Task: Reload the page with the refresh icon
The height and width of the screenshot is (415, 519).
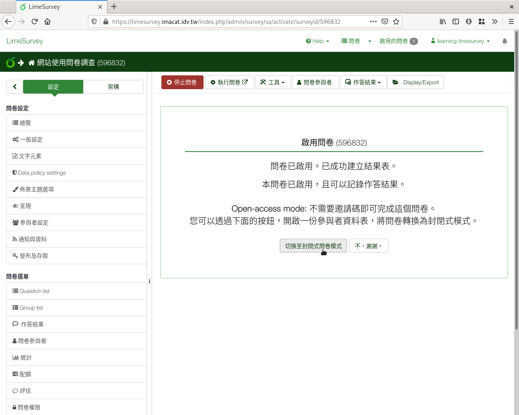Action: [x=34, y=21]
